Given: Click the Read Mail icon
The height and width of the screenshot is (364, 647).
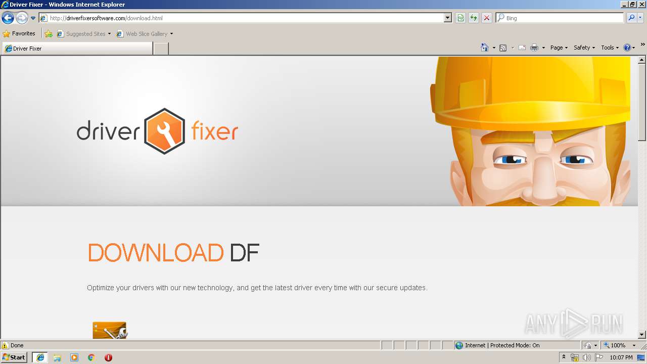Looking at the screenshot, I should 522,48.
